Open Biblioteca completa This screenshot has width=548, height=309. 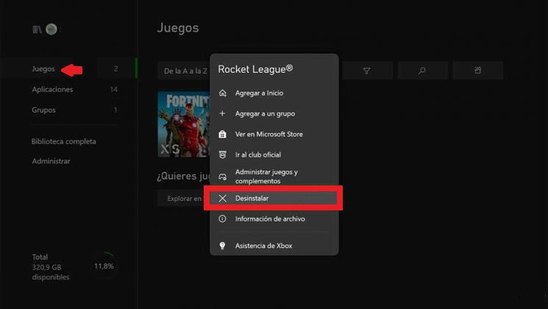click(x=63, y=141)
